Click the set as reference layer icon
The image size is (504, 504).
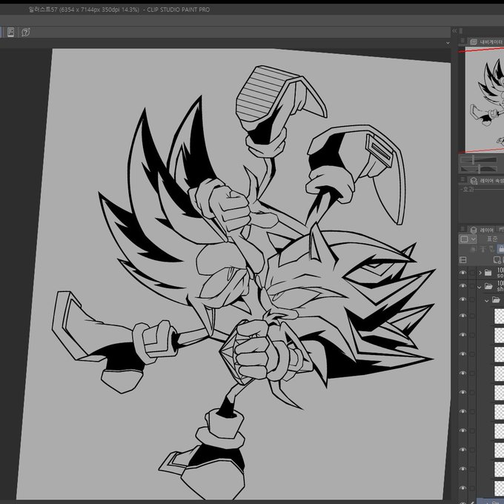coord(483,249)
